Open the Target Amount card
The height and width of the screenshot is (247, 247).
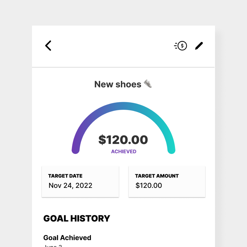(167, 181)
